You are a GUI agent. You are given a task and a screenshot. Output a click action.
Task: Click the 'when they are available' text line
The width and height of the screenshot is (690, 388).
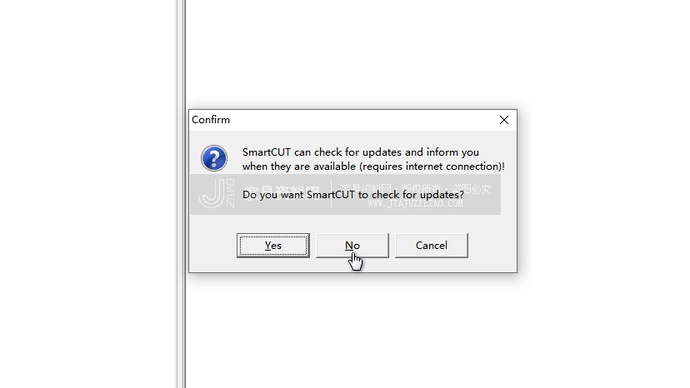[x=373, y=167]
